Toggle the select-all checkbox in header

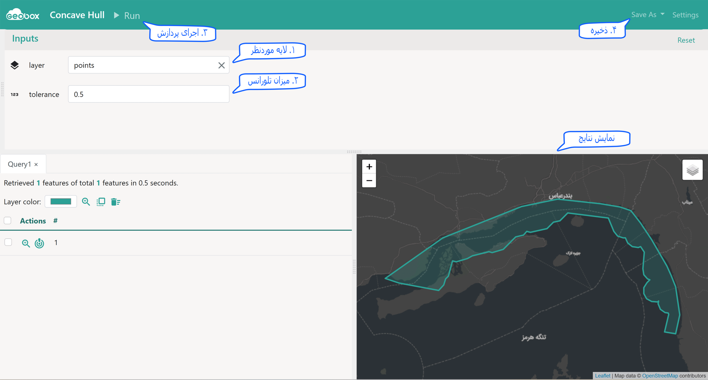(x=7, y=221)
